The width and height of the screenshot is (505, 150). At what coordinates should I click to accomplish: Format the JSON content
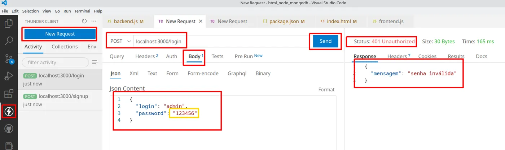326,89
